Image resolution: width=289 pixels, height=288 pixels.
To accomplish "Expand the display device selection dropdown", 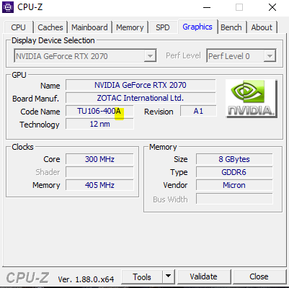I will (x=150, y=56).
